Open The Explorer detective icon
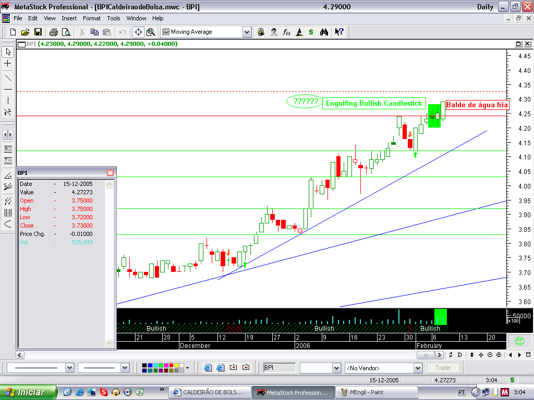534x400 pixels. [x=273, y=32]
